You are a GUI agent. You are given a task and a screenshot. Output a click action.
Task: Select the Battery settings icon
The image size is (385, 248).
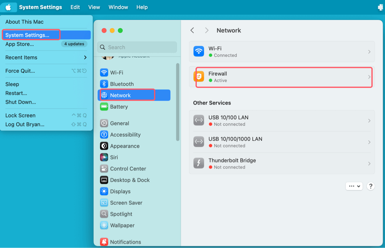(104, 106)
